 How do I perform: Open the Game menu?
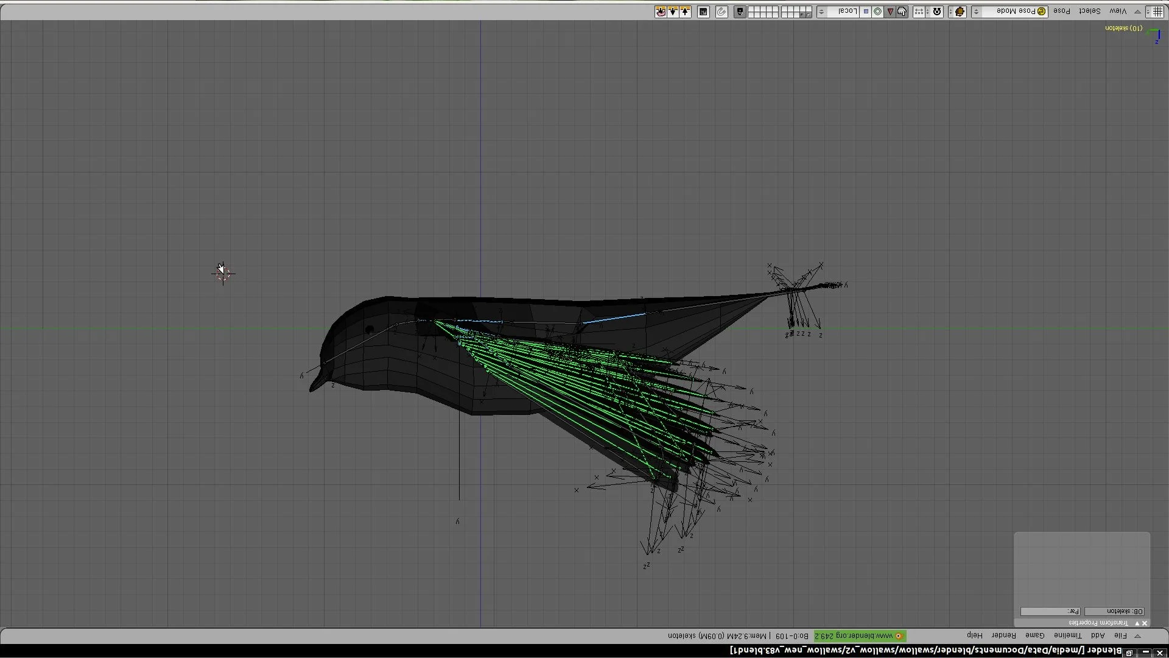click(x=1034, y=635)
